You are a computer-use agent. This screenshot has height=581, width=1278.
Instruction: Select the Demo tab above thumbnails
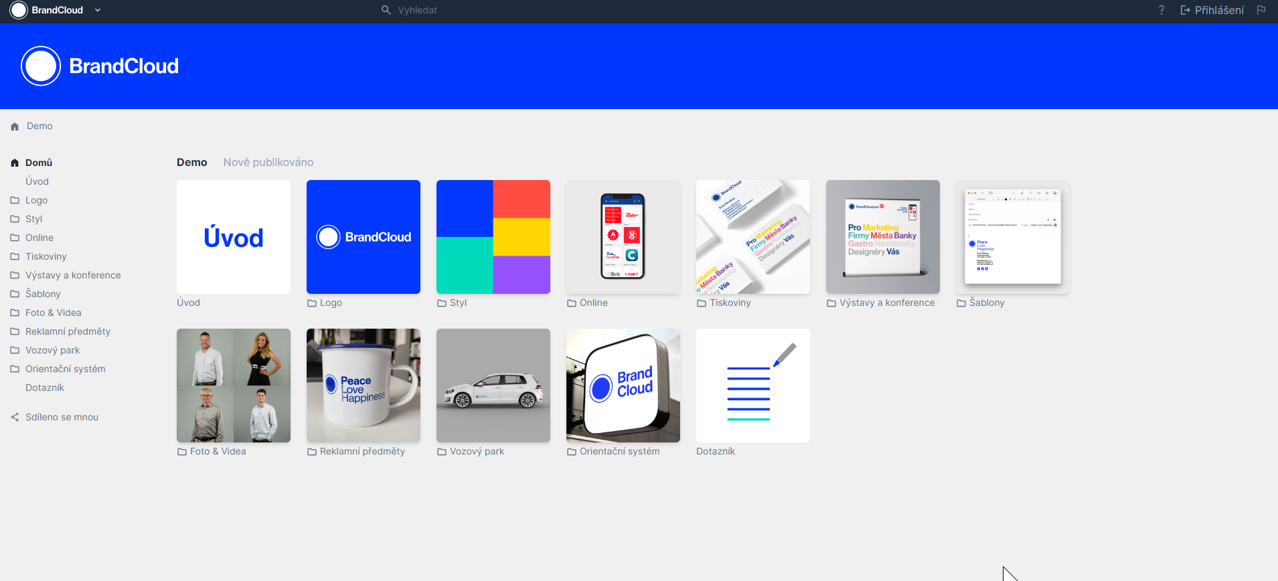tap(191, 162)
